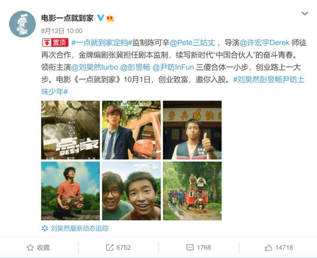The height and width of the screenshot is (258, 317).
Task: Open mention @许宏宇Derek
Action: [x=265, y=43]
